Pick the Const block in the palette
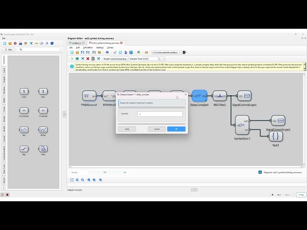307x230 pixels. (x=24, y=92)
